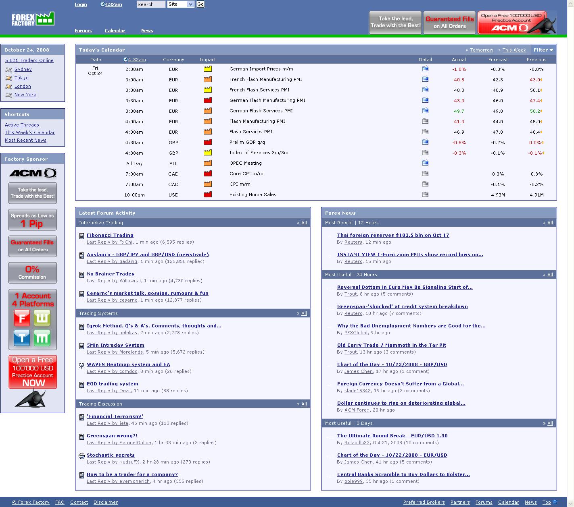Click the smiley icon beside Stochastic secrets
This screenshot has height=507, width=574.
click(x=82, y=456)
